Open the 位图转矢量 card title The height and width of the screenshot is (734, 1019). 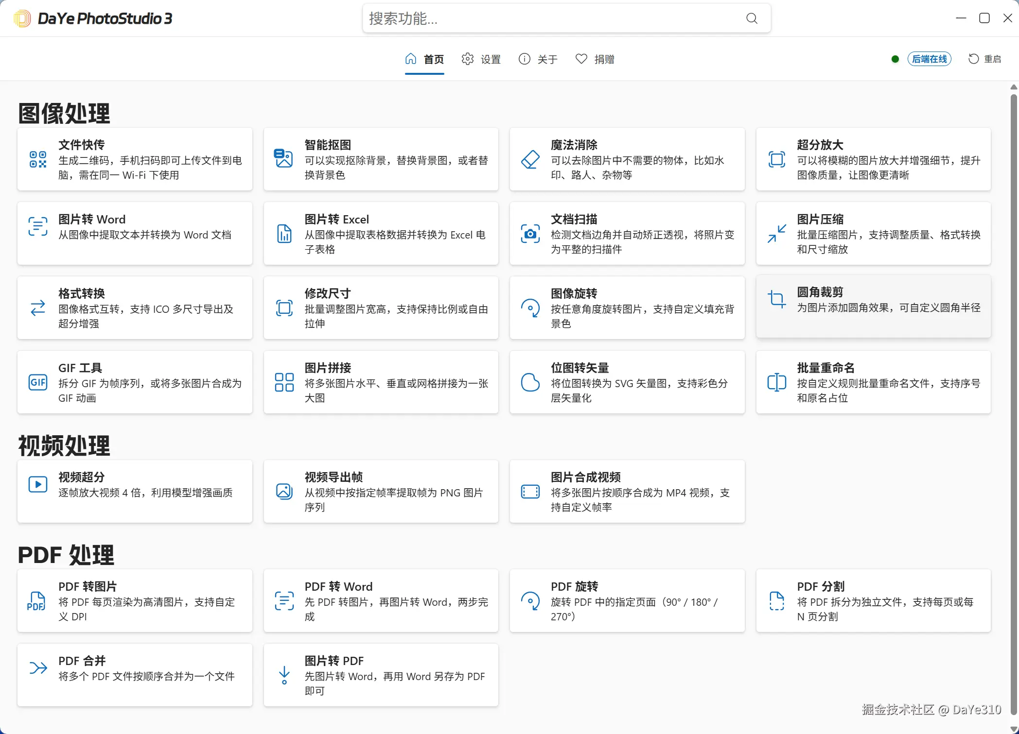click(580, 368)
